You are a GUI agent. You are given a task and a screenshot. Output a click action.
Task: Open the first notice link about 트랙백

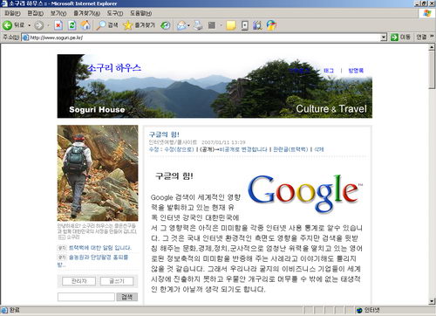tap(100, 248)
